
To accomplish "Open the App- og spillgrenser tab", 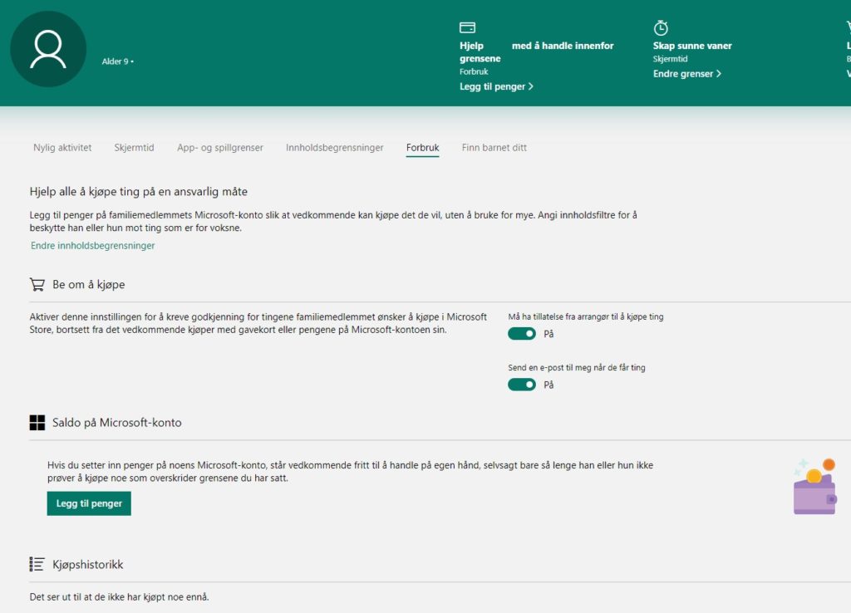I will tap(219, 148).
